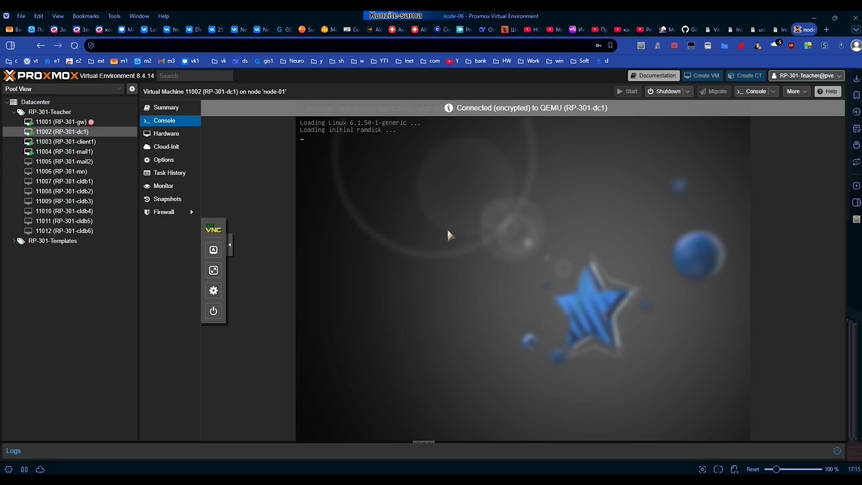Screen dimensions: 862x485
Task: Open the Console button in the toolbar
Action: point(752,92)
